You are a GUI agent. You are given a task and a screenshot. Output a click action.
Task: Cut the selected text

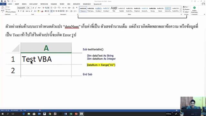[7, 7]
